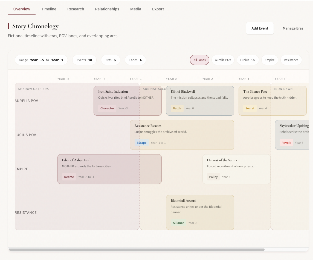The image size is (313, 260).
Task: Click the Escape tag on Resistance Escapes
Action: (x=141, y=142)
